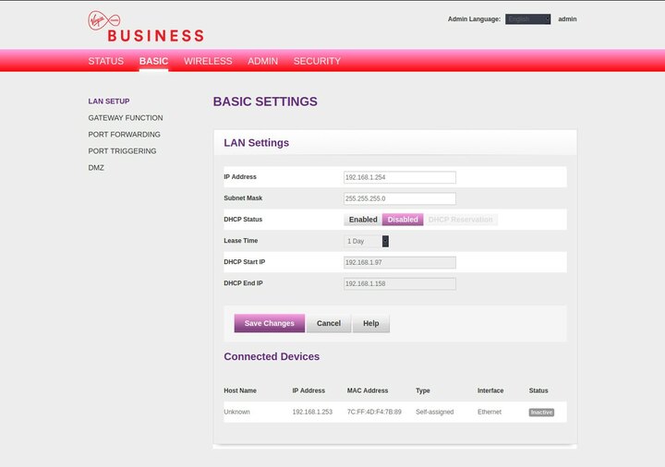Open the SECURITY tab
This screenshot has width=665, height=467.
pyautogui.click(x=317, y=61)
